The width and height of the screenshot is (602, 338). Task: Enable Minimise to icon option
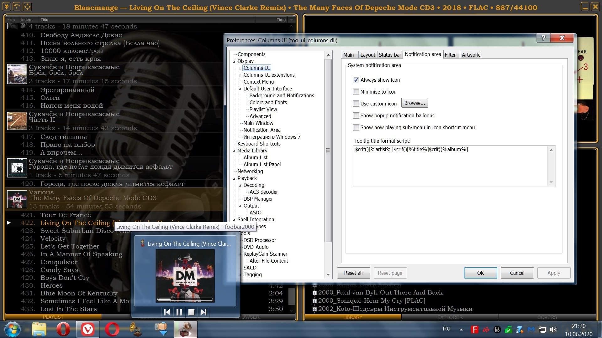tap(356, 92)
